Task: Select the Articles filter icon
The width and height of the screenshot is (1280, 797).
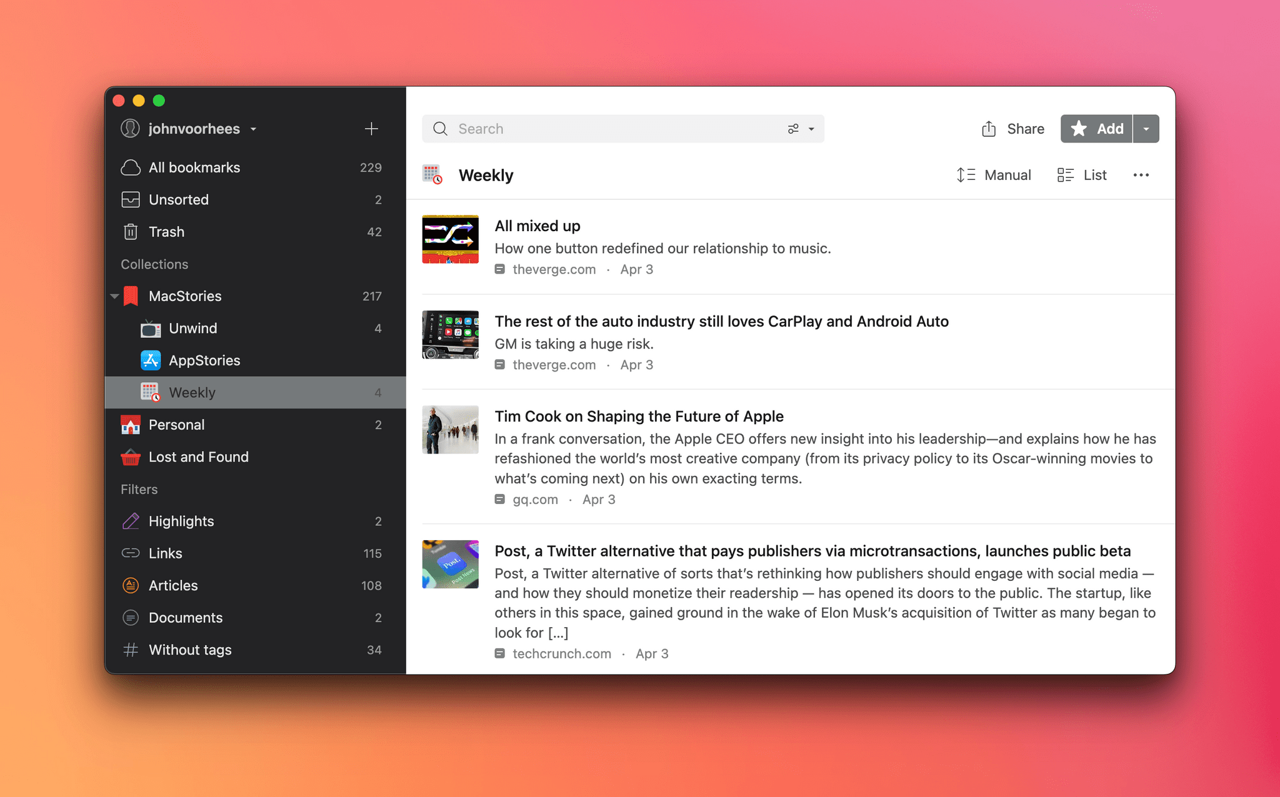Action: click(131, 585)
